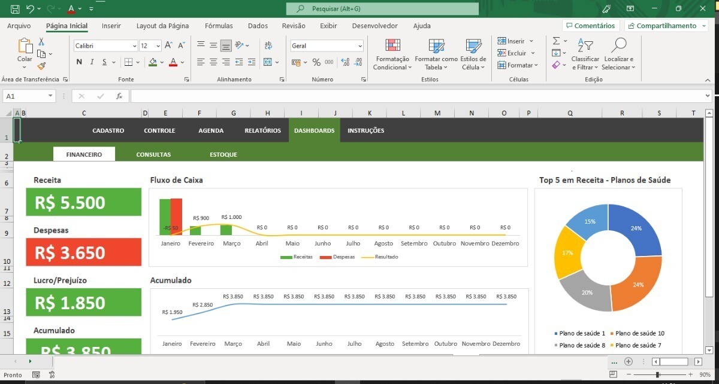Viewport: 719px width, 384px height.
Task: Click the increase font size icon
Action: tap(168, 45)
